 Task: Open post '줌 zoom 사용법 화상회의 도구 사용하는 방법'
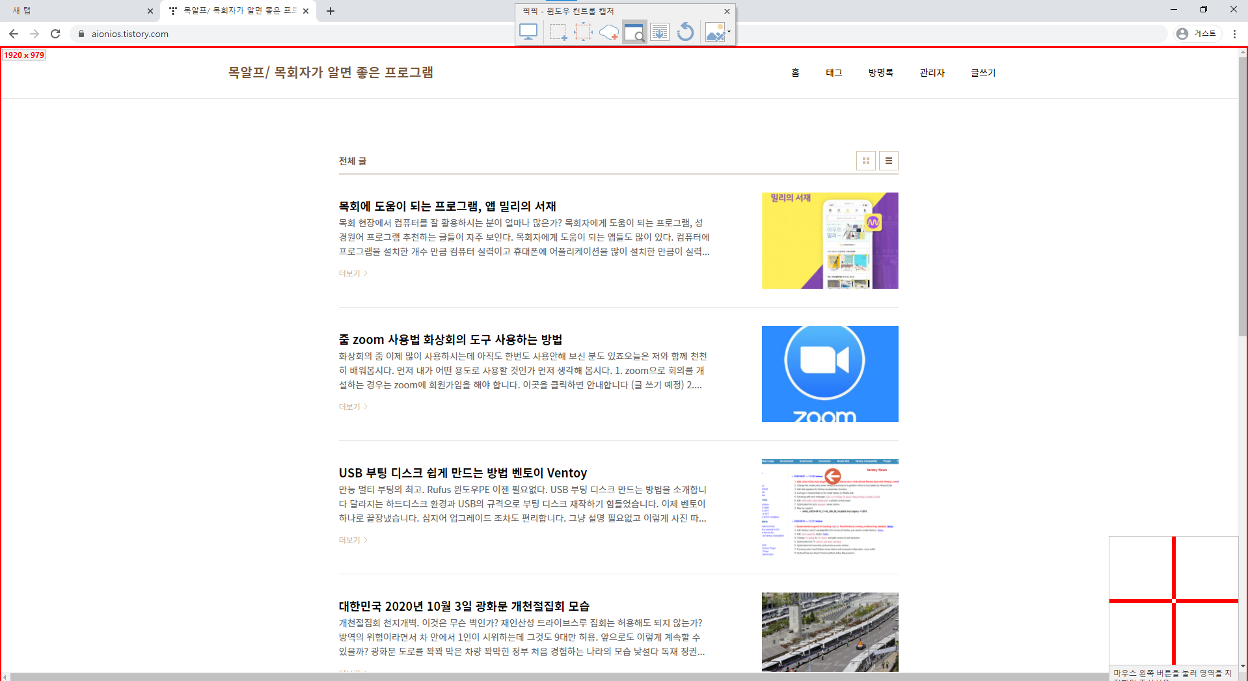450,340
